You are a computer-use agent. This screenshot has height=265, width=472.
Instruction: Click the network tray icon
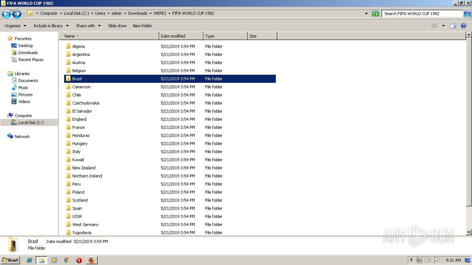[419, 260]
